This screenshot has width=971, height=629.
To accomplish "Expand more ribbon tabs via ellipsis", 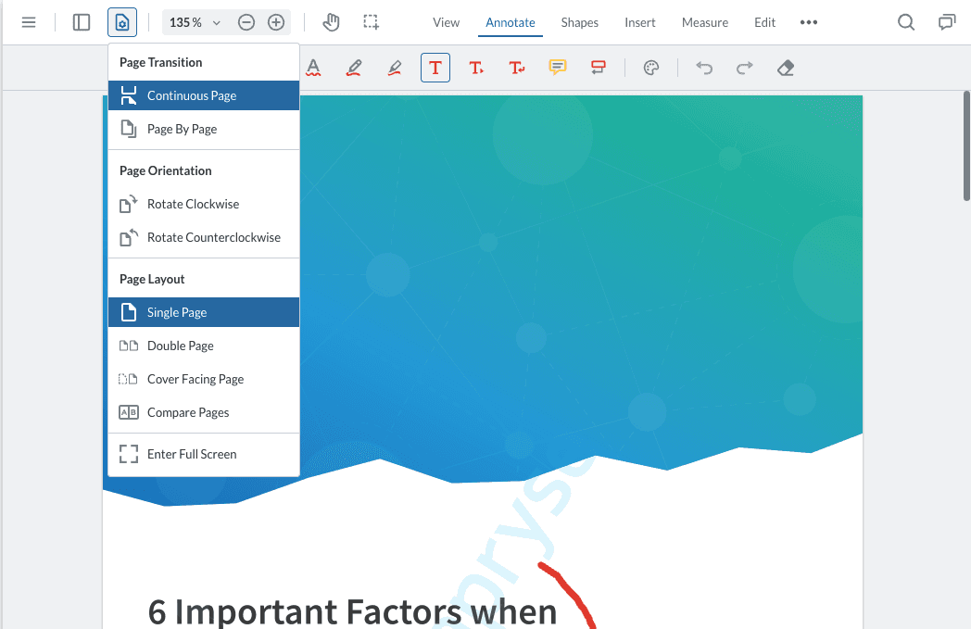I will point(809,22).
